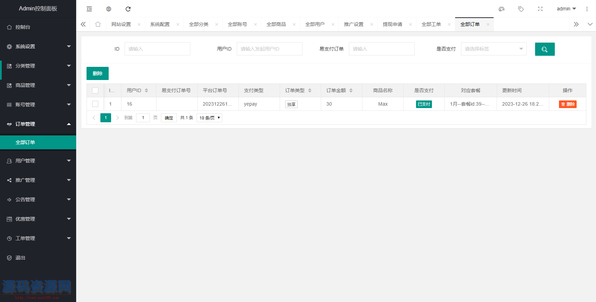The width and height of the screenshot is (596, 302).
Task: Click 退出 to log out
Action: pos(38,258)
